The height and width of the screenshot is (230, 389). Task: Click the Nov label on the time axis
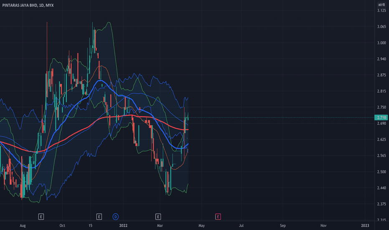click(x=323, y=225)
